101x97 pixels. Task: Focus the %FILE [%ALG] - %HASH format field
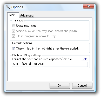[x=50, y=64]
